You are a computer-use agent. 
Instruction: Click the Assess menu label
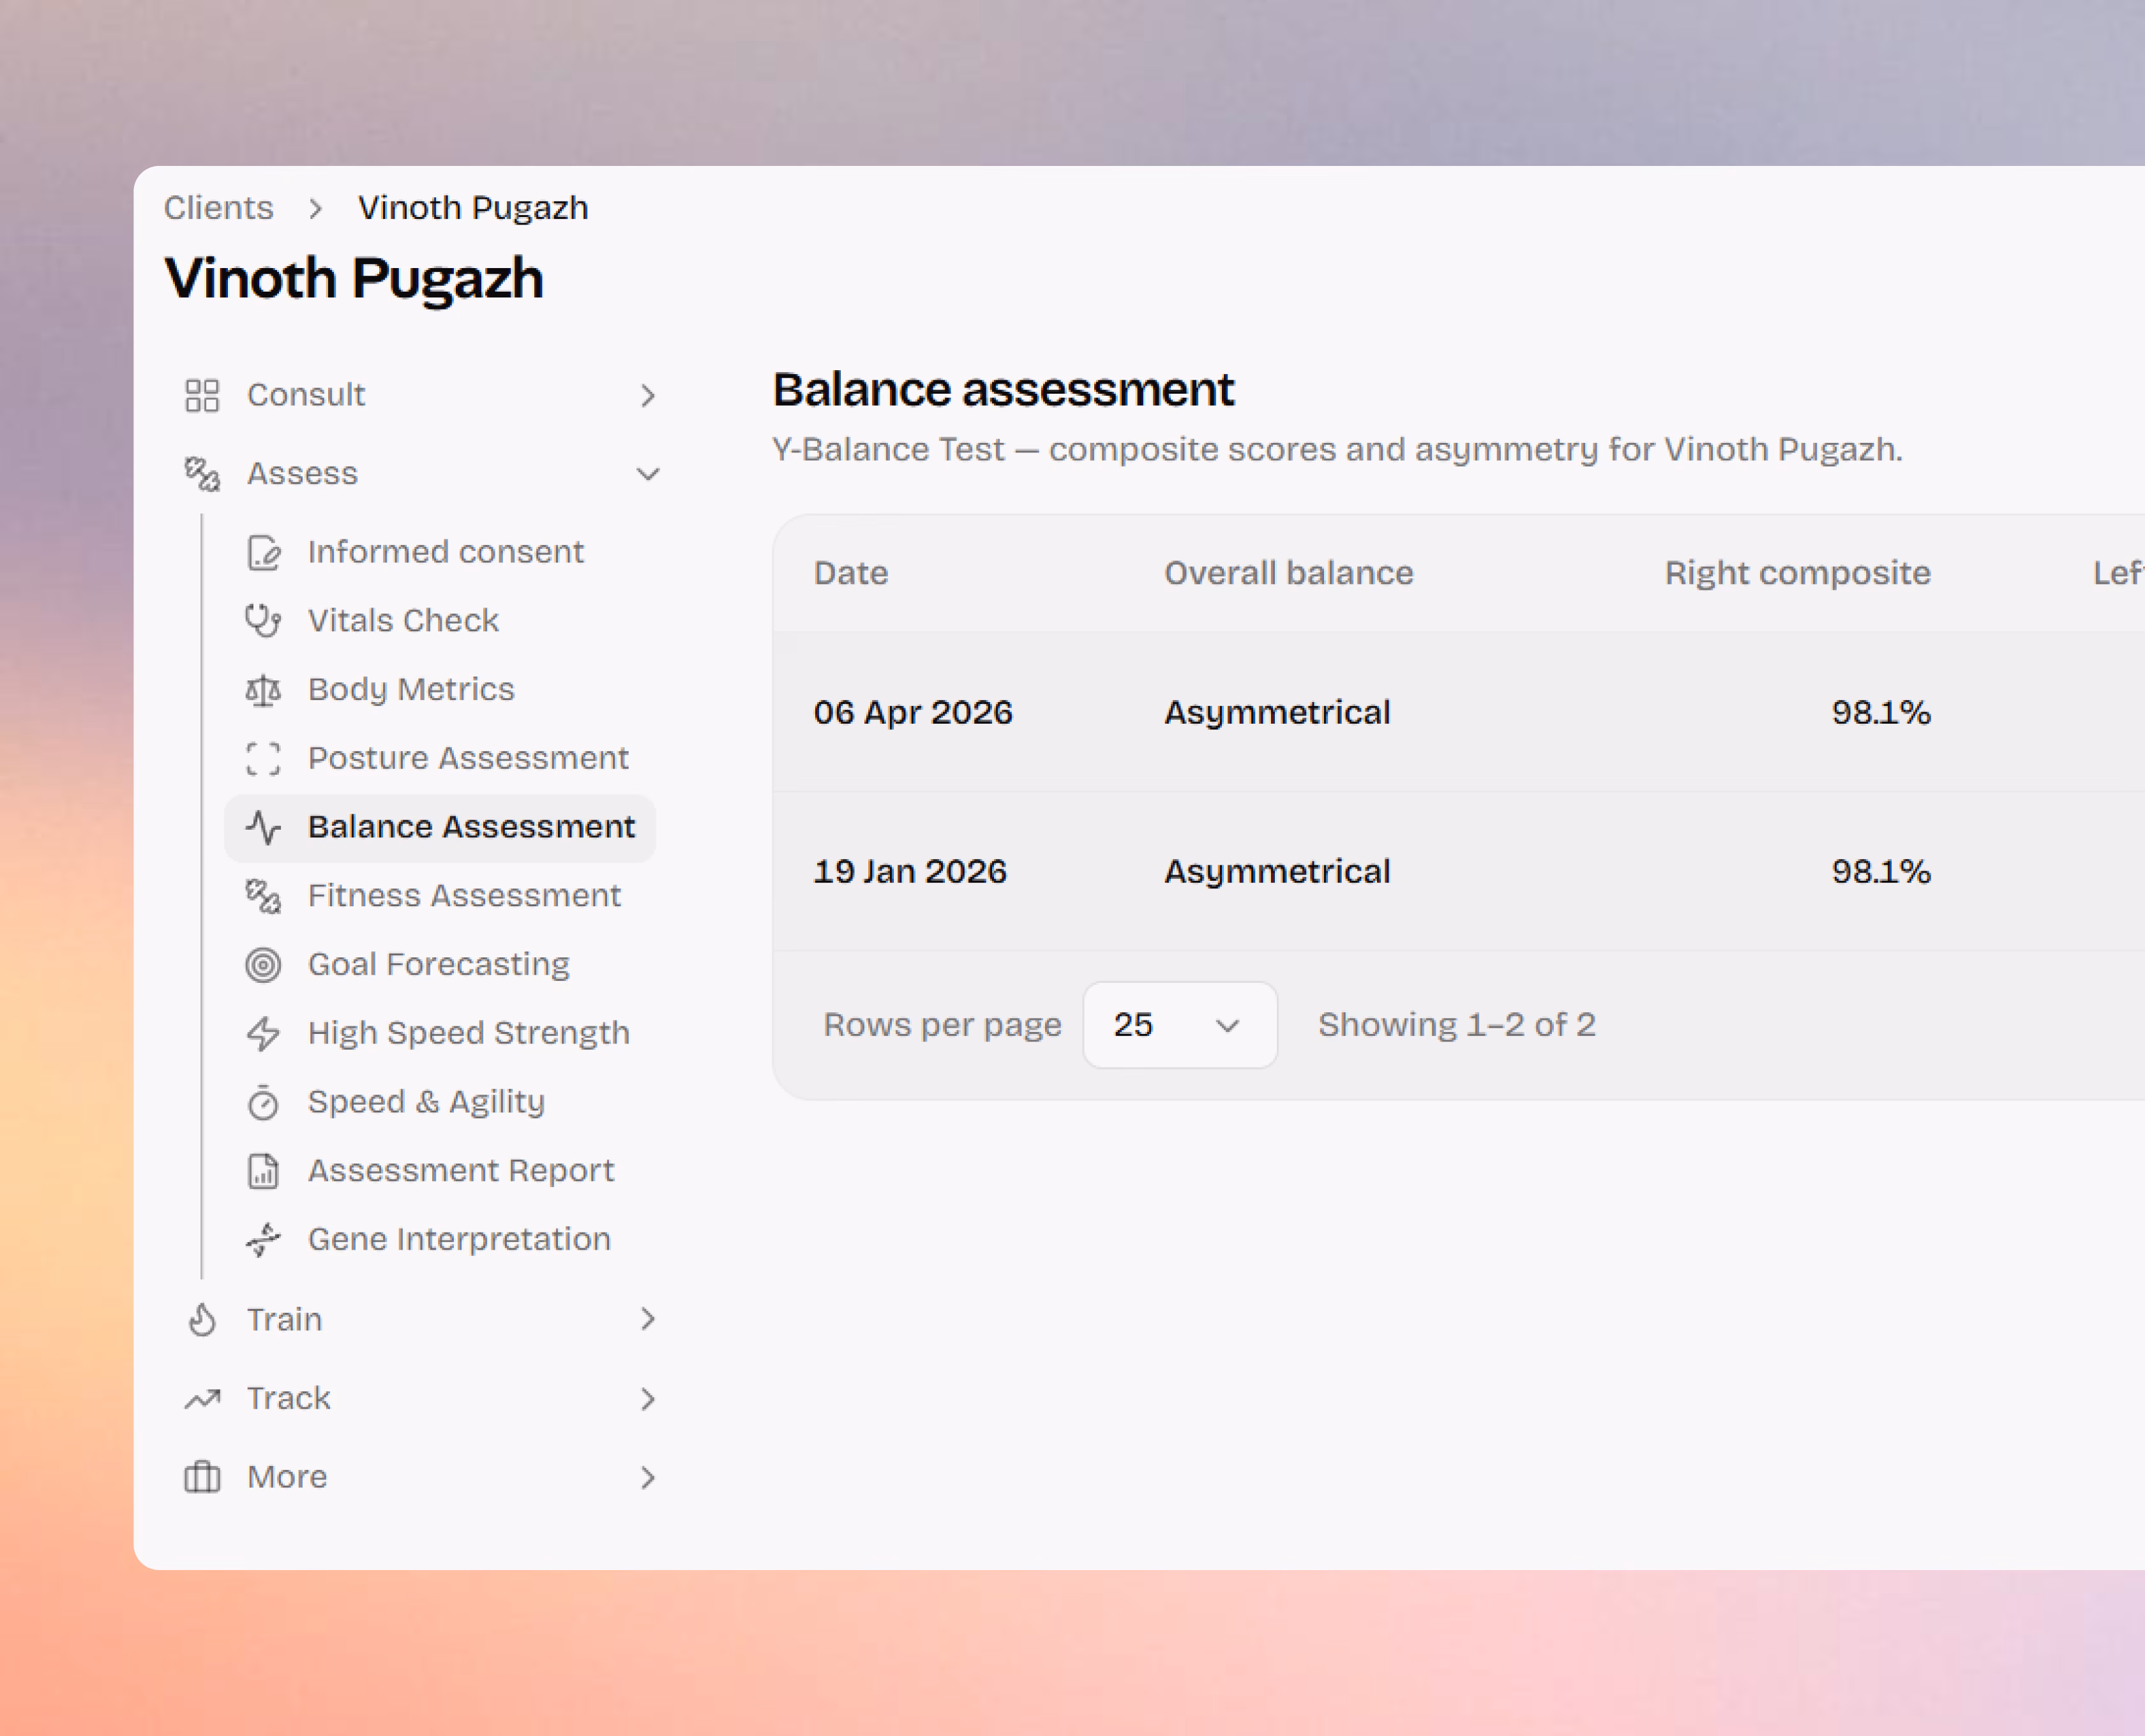point(302,474)
